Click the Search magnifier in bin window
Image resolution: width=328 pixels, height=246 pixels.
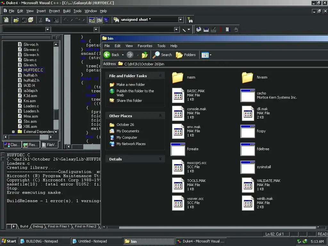162,55
